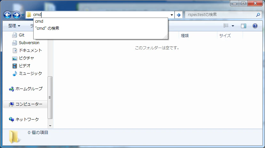Click into the address bar containing cmd
This screenshot has width=265, height=148.
click(100, 15)
